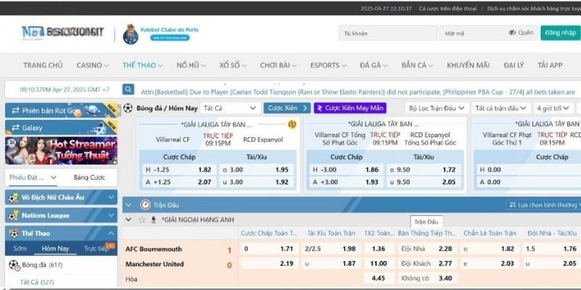Open the CASINO menu
Image resolution: width=581 pixels, height=290 pixels.
(92, 65)
